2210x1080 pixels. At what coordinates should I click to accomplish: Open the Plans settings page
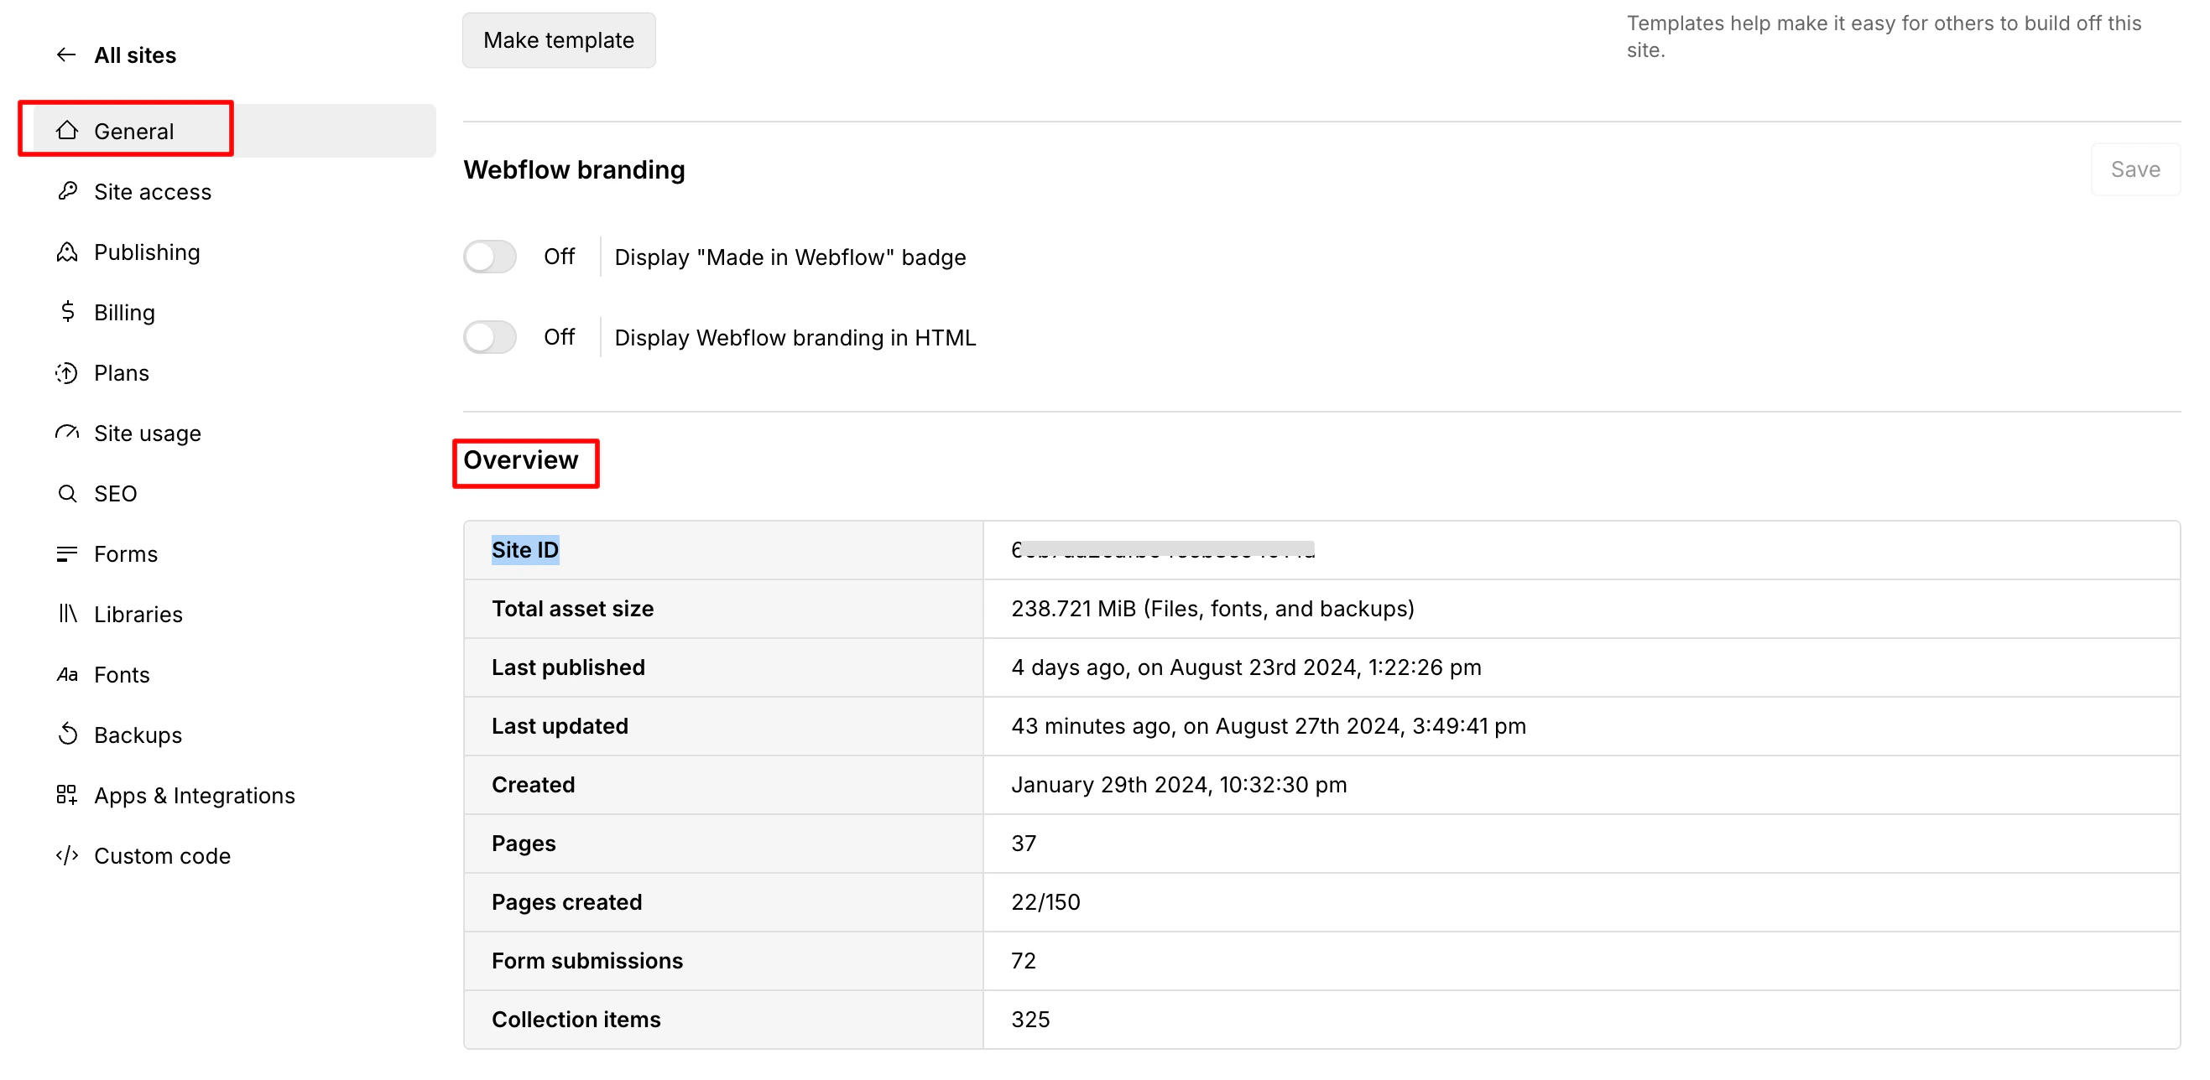[x=121, y=373]
